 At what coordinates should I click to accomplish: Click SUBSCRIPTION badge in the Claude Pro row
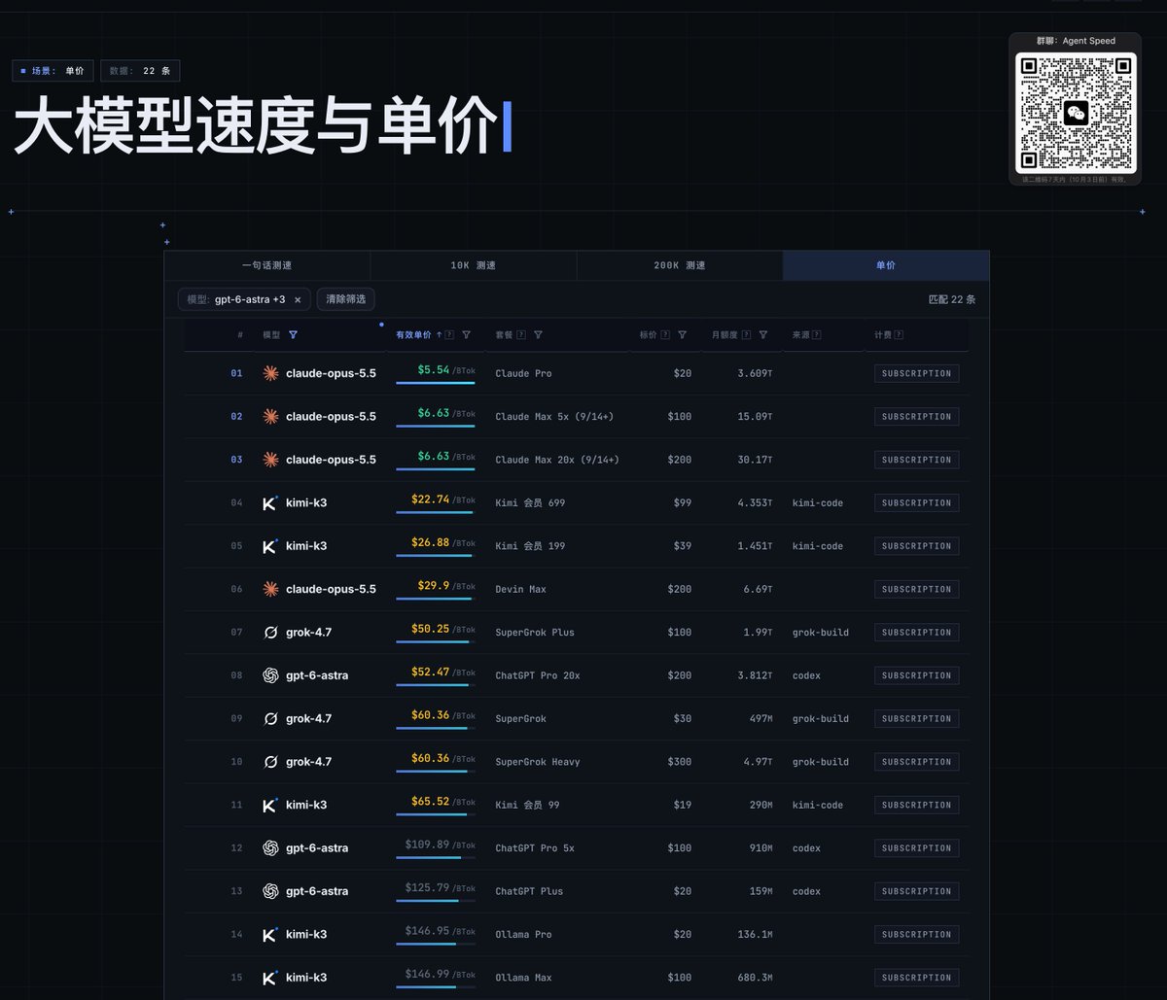pyautogui.click(x=916, y=373)
